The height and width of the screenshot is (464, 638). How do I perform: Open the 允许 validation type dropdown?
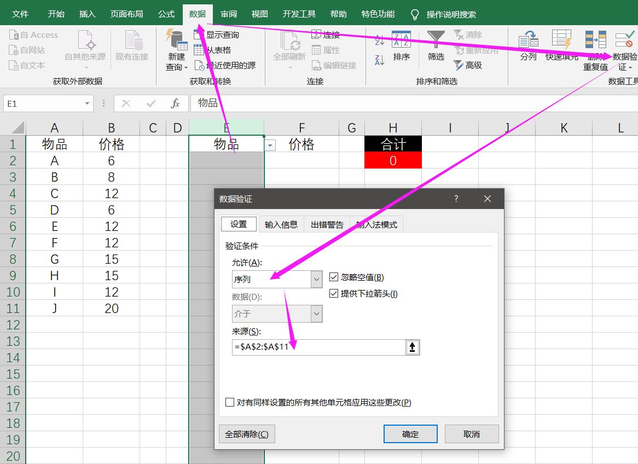(316, 279)
